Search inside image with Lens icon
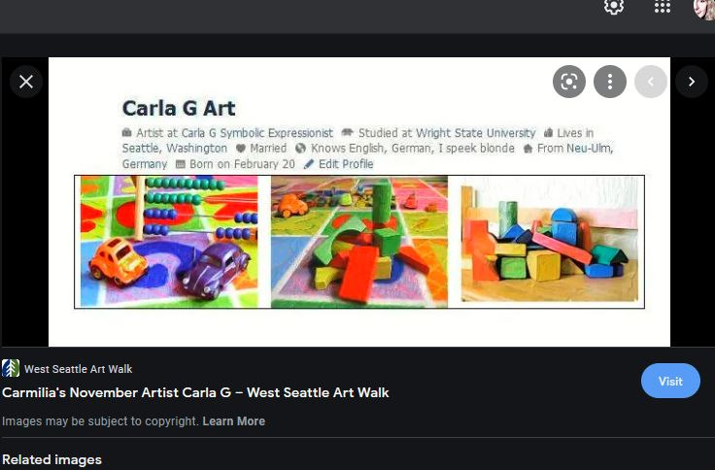The height and width of the screenshot is (470, 715). [569, 82]
